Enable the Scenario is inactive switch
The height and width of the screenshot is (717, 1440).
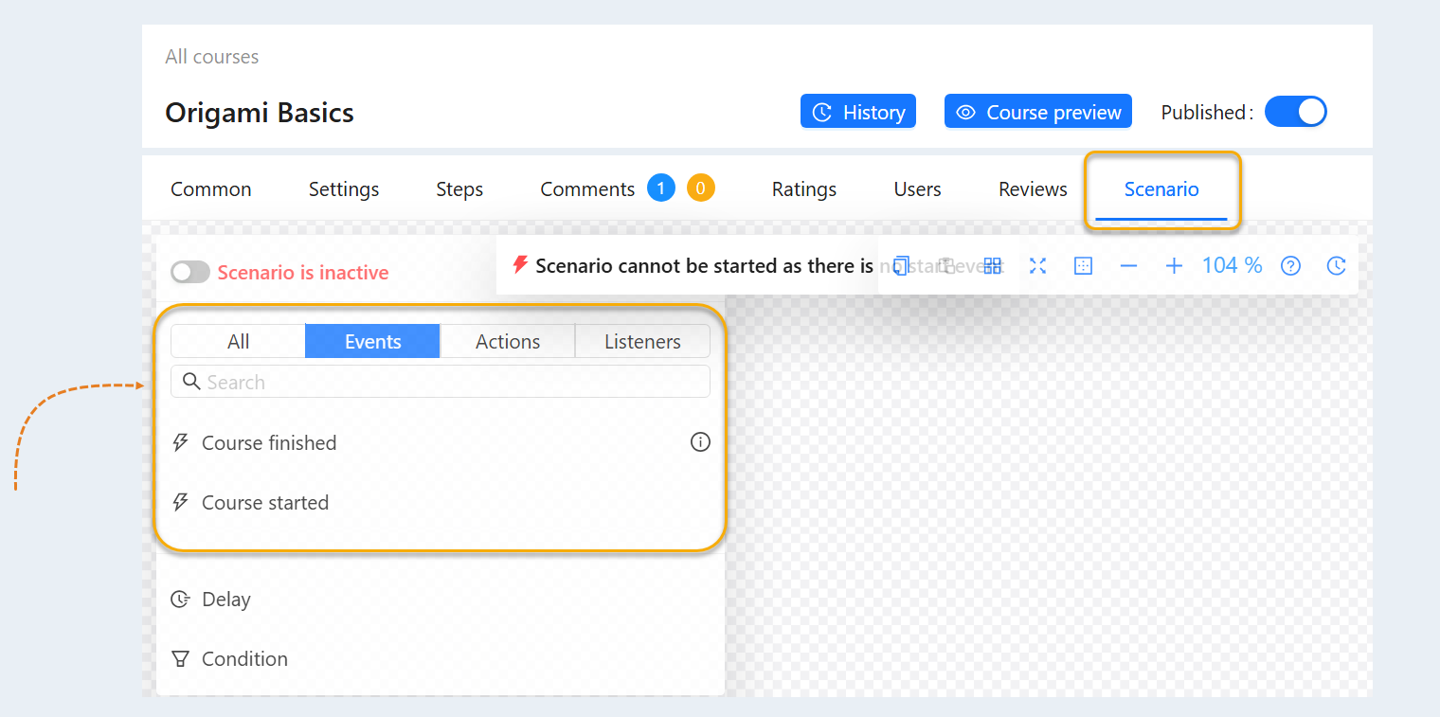click(x=190, y=273)
